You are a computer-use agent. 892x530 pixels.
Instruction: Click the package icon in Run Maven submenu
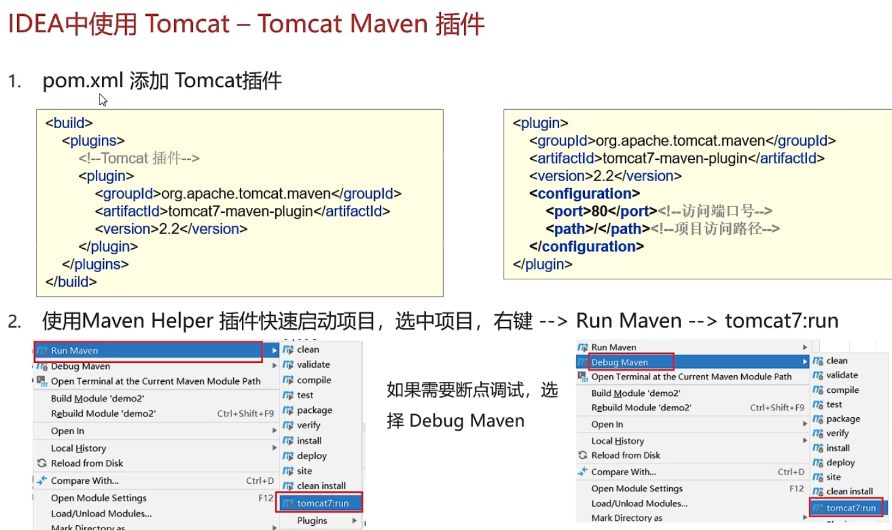tap(288, 410)
